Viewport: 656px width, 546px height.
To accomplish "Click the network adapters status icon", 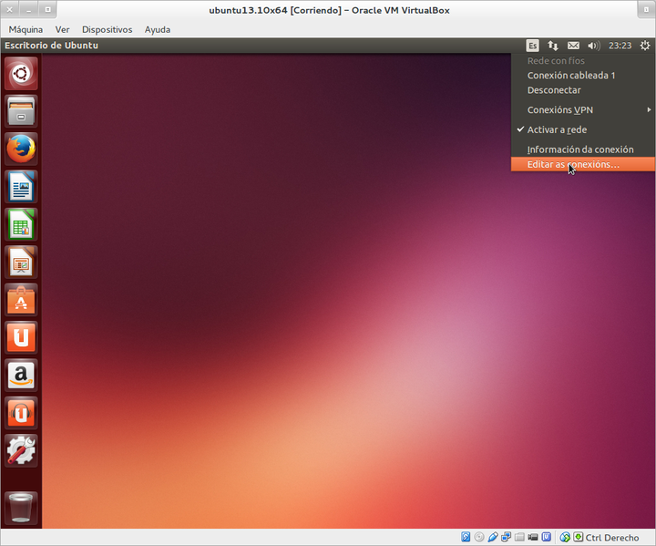I will click(507, 537).
